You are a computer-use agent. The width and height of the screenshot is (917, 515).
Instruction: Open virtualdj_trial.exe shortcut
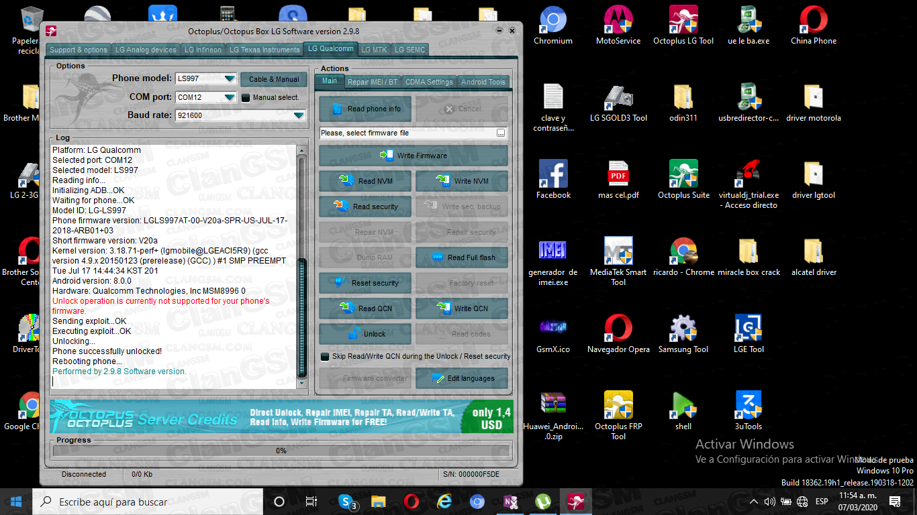749,184
